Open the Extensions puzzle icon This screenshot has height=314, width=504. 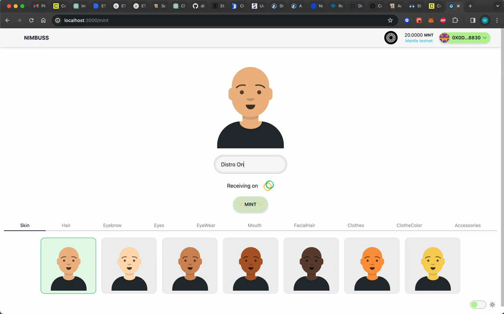455,20
